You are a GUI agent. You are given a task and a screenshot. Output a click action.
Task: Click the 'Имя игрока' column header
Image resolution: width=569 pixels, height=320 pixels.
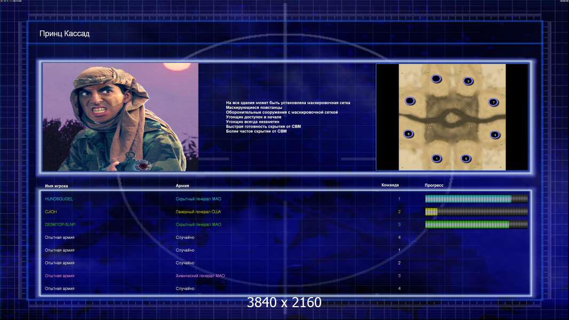(56, 186)
